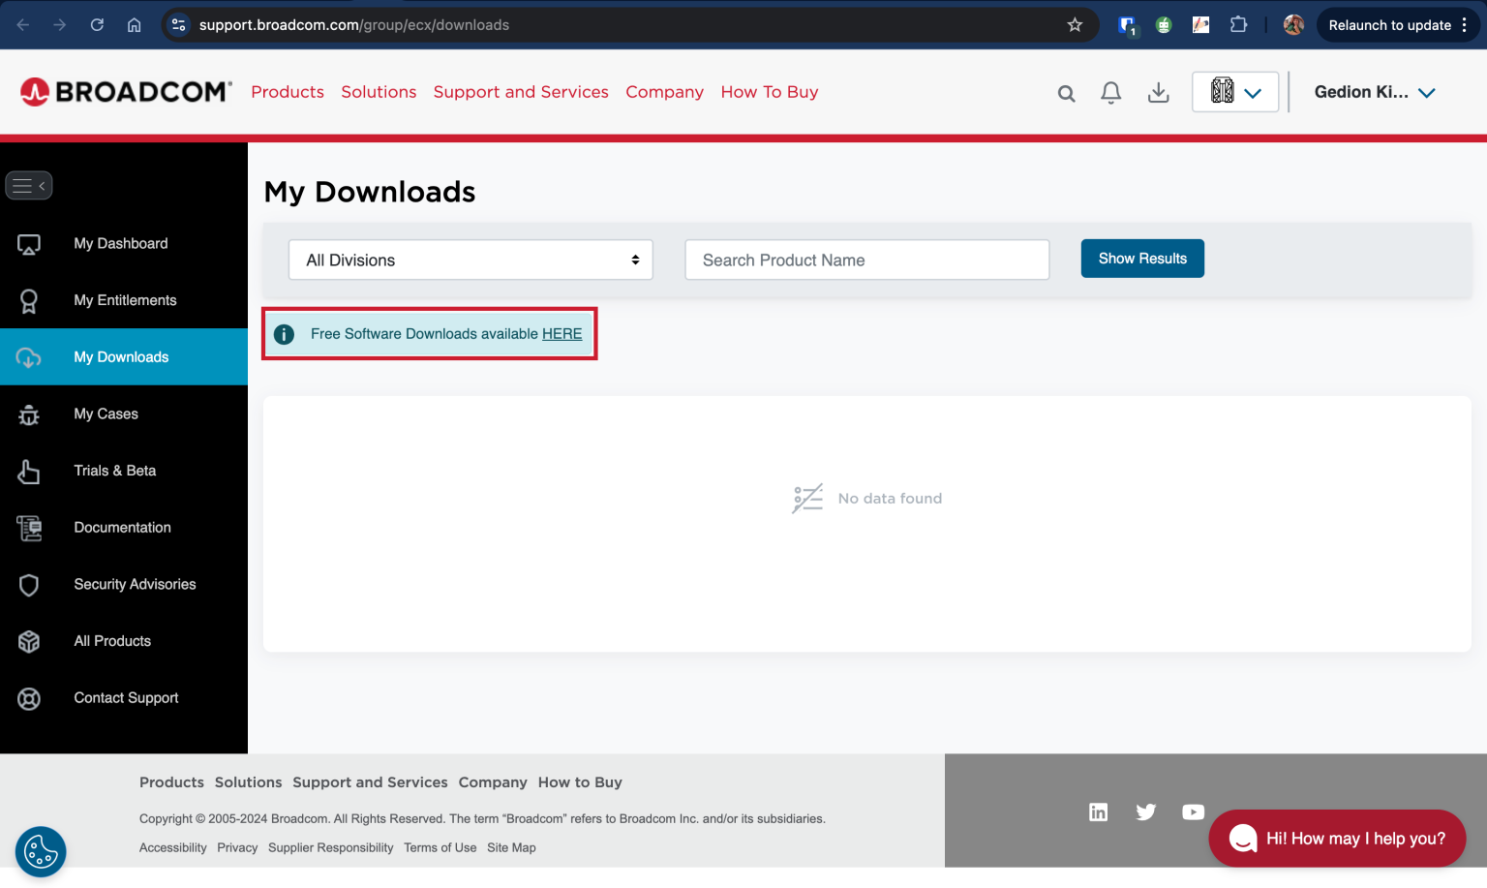Image resolution: width=1487 pixels, height=888 pixels.
Task: Open My Cases from the sidebar
Action: pyautogui.click(x=29, y=413)
